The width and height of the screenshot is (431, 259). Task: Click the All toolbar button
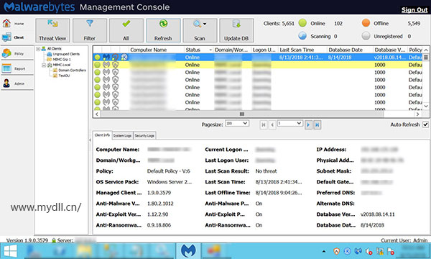(x=126, y=30)
